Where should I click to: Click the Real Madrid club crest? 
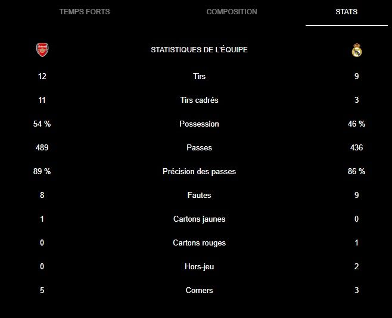pyautogui.click(x=356, y=50)
